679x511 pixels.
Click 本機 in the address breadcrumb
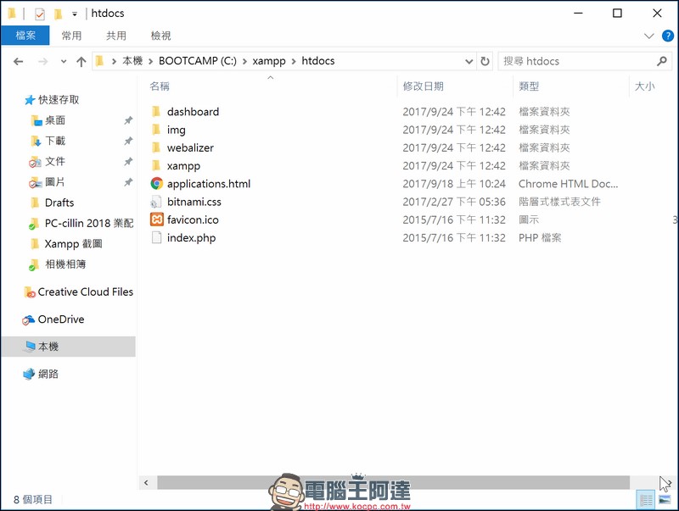(132, 61)
